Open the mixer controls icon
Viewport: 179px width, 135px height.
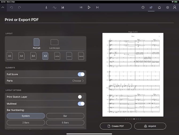coord(63,7)
